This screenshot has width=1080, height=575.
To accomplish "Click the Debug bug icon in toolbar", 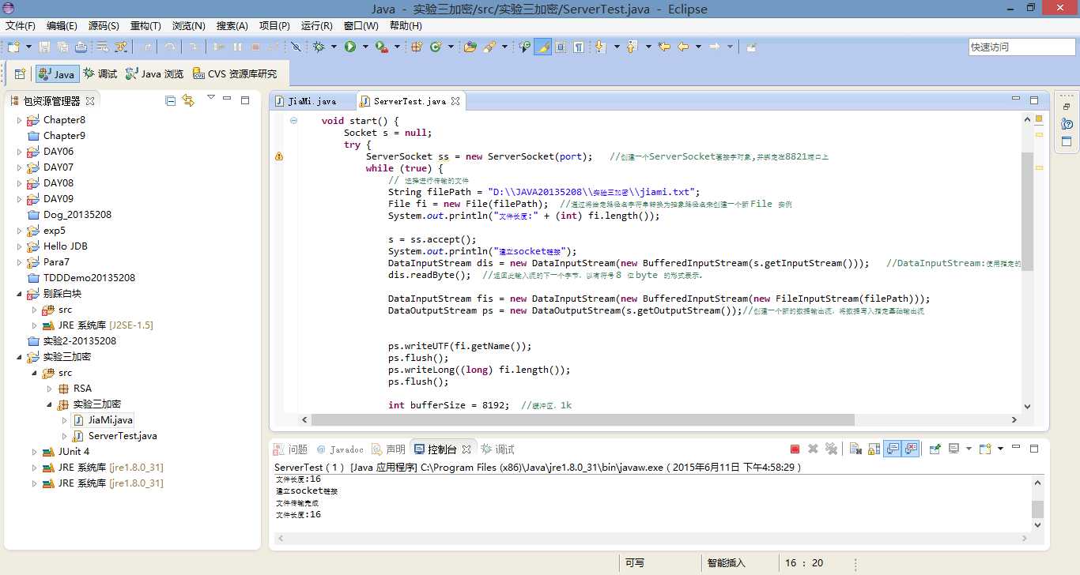I will click(x=319, y=47).
